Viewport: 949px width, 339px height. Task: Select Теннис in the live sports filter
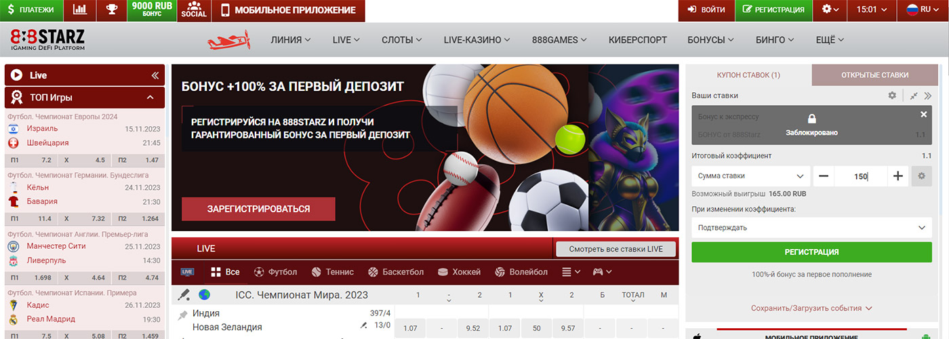[x=332, y=272]
